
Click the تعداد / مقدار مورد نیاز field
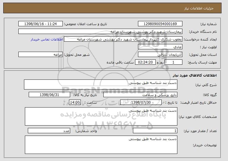point(155,131)
